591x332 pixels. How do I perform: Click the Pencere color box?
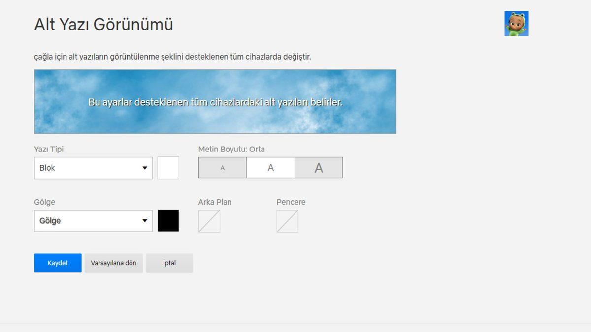tap(287, 220)
